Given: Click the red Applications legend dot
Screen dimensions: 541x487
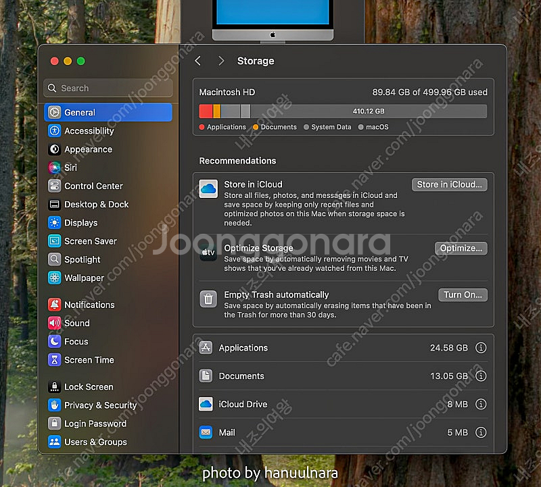Looking at the screenshot, I should click(x=202, y=127).
